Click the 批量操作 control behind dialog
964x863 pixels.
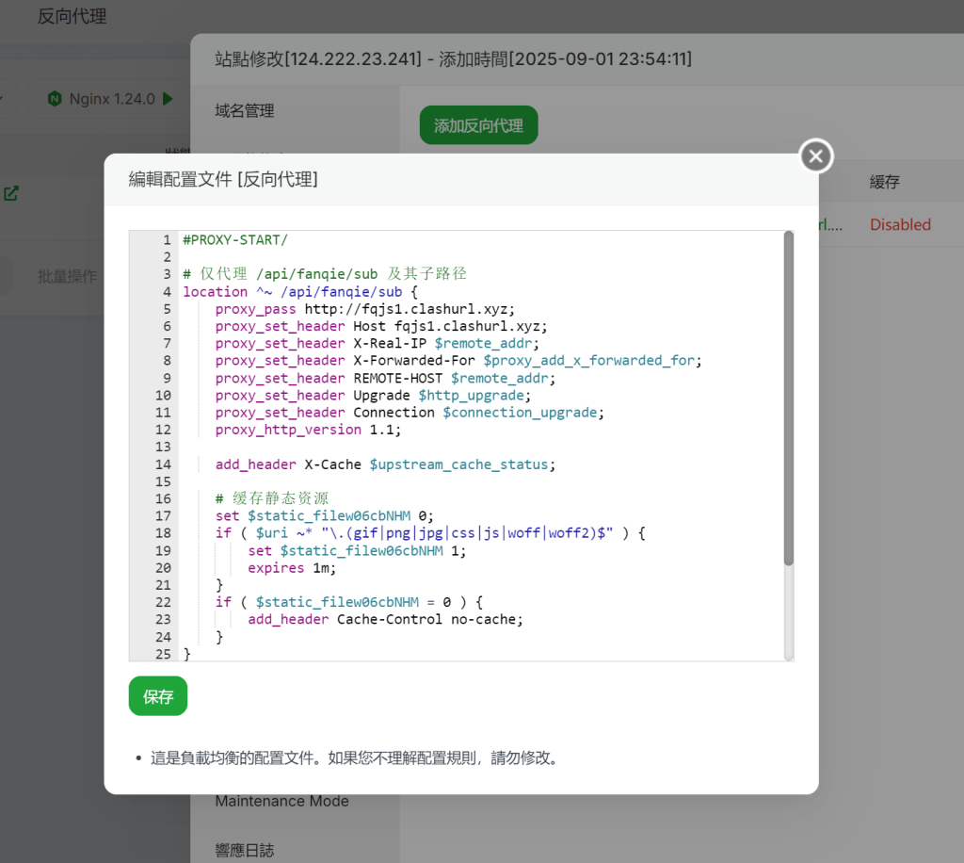tap(67, 276)
